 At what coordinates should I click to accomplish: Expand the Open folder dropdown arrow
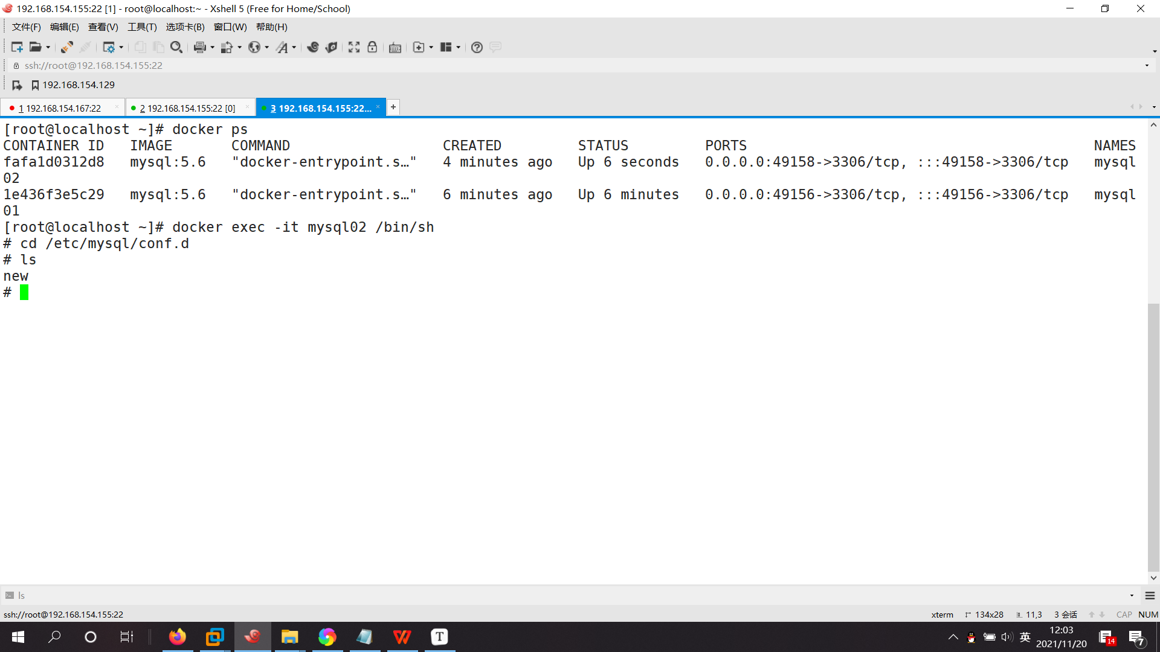tap(48, 47)
